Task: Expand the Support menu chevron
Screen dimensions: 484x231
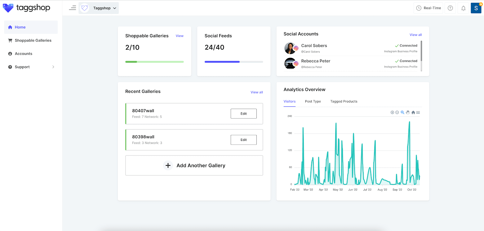Action: pyautogui.click(x=53, y=67)
